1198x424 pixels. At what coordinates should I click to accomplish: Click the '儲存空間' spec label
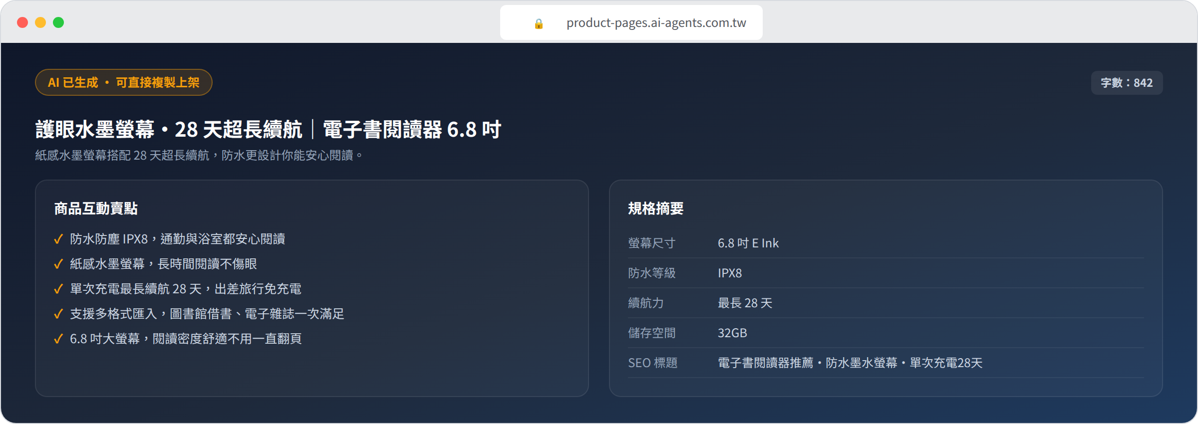click(x=652, y=333)
